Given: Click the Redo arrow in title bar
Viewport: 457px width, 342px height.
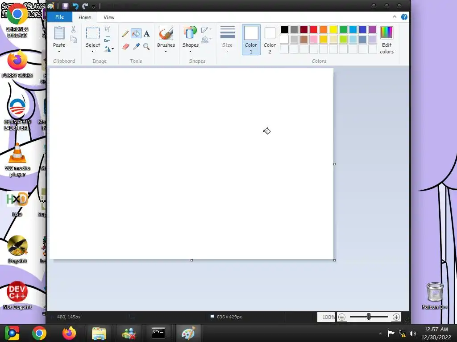Looking at the screenshot, I should click(x=85, y=6).
